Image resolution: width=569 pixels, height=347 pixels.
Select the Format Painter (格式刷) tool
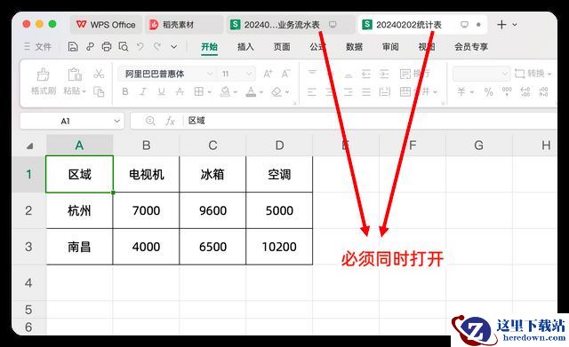pyautogui.click(x=44, y=82)
